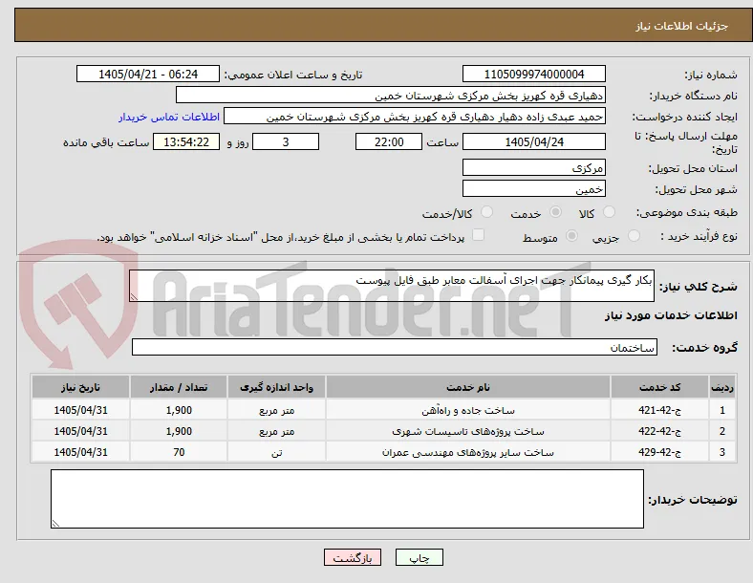
Task: Click service code ج-42-422
Action: pyautogui.click(x=660, y=431)
